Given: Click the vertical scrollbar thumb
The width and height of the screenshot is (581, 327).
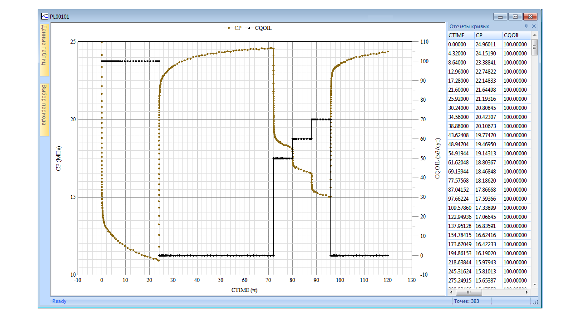Looking at the screenshot, I should coord(534,46).
